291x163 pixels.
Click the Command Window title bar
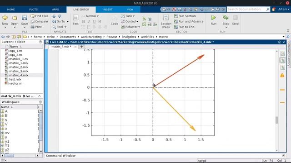coord(166,156)
